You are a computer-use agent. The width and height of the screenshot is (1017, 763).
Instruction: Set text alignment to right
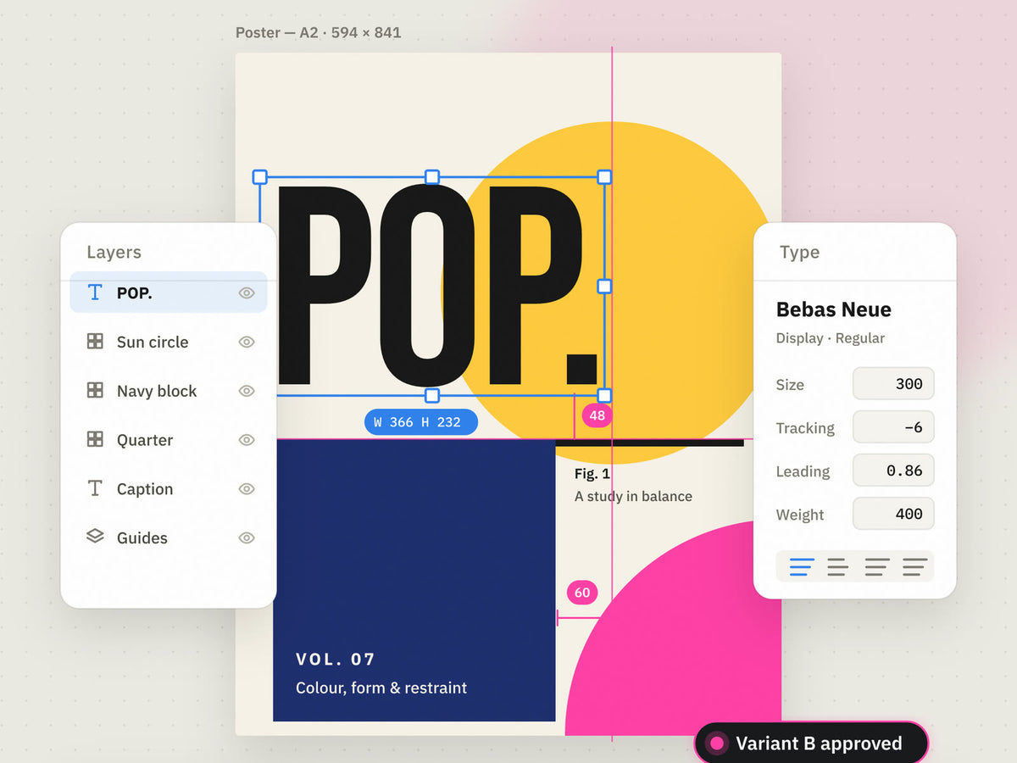[877, 567]
